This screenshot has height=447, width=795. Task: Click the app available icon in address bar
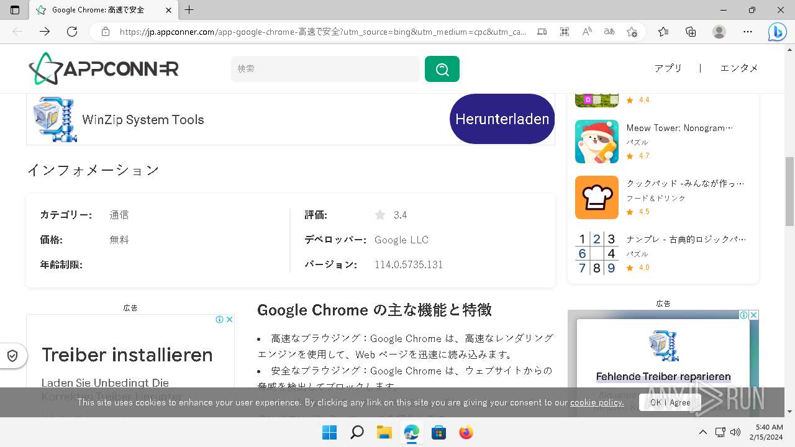pos(542,32)
